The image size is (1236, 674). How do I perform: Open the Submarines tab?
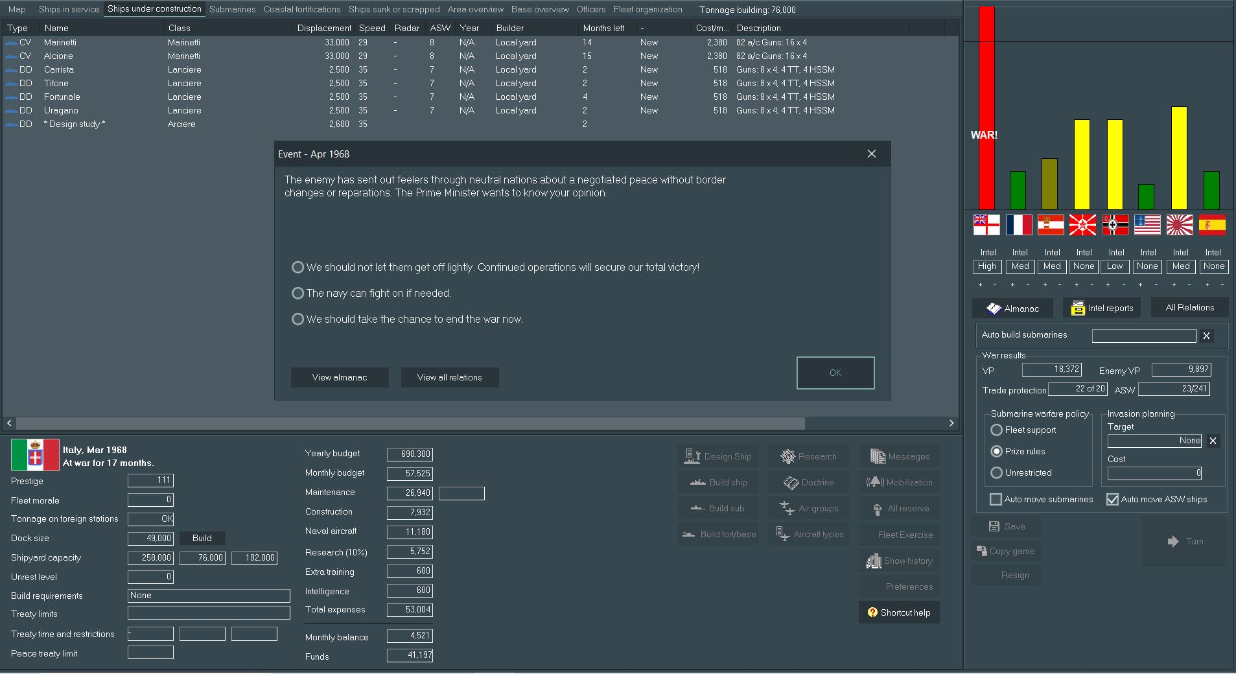233,9
